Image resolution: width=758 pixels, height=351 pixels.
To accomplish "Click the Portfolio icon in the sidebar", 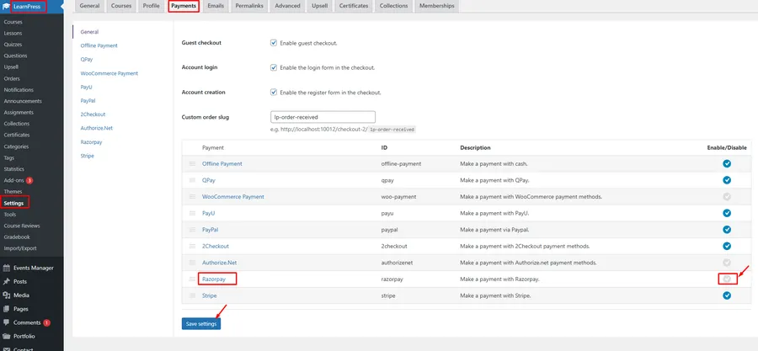I will coord(8,336).
